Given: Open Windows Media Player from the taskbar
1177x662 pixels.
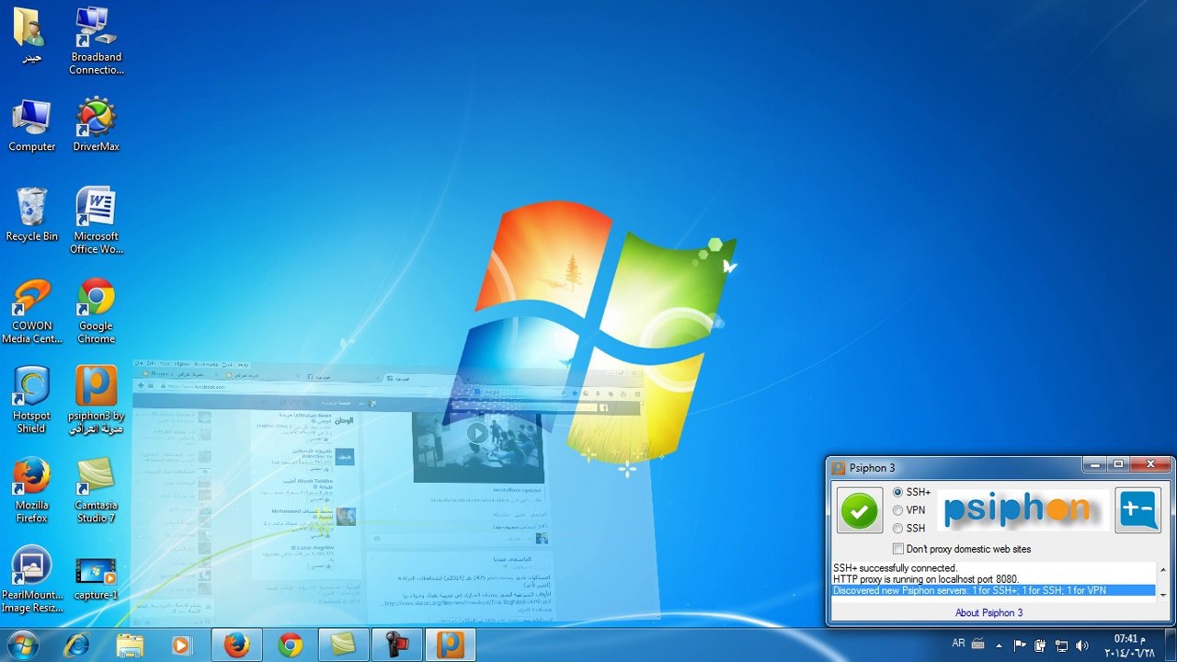Looking at the screenshot, I should (182, 645).
